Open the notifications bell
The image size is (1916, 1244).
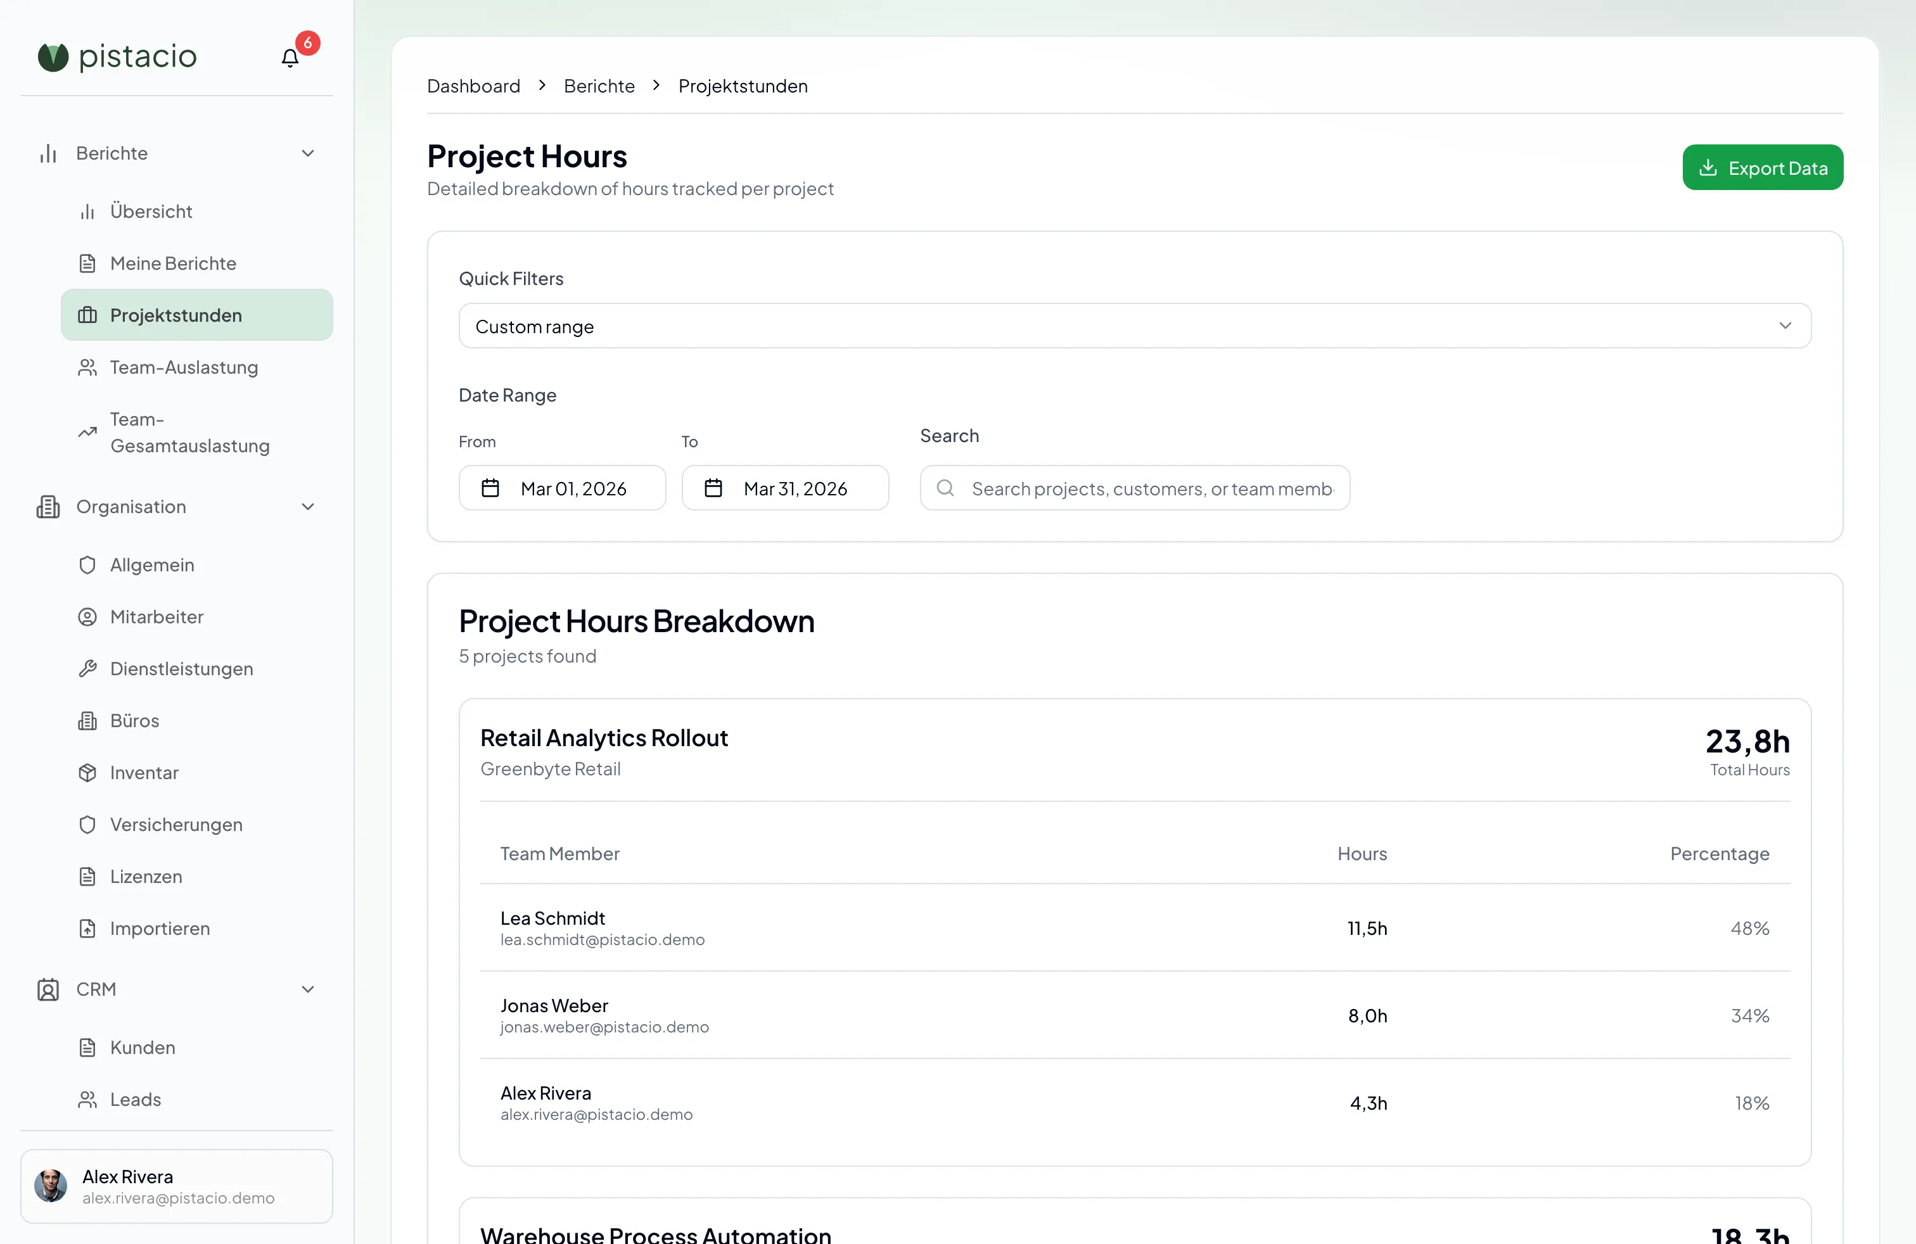click(290, 58)
